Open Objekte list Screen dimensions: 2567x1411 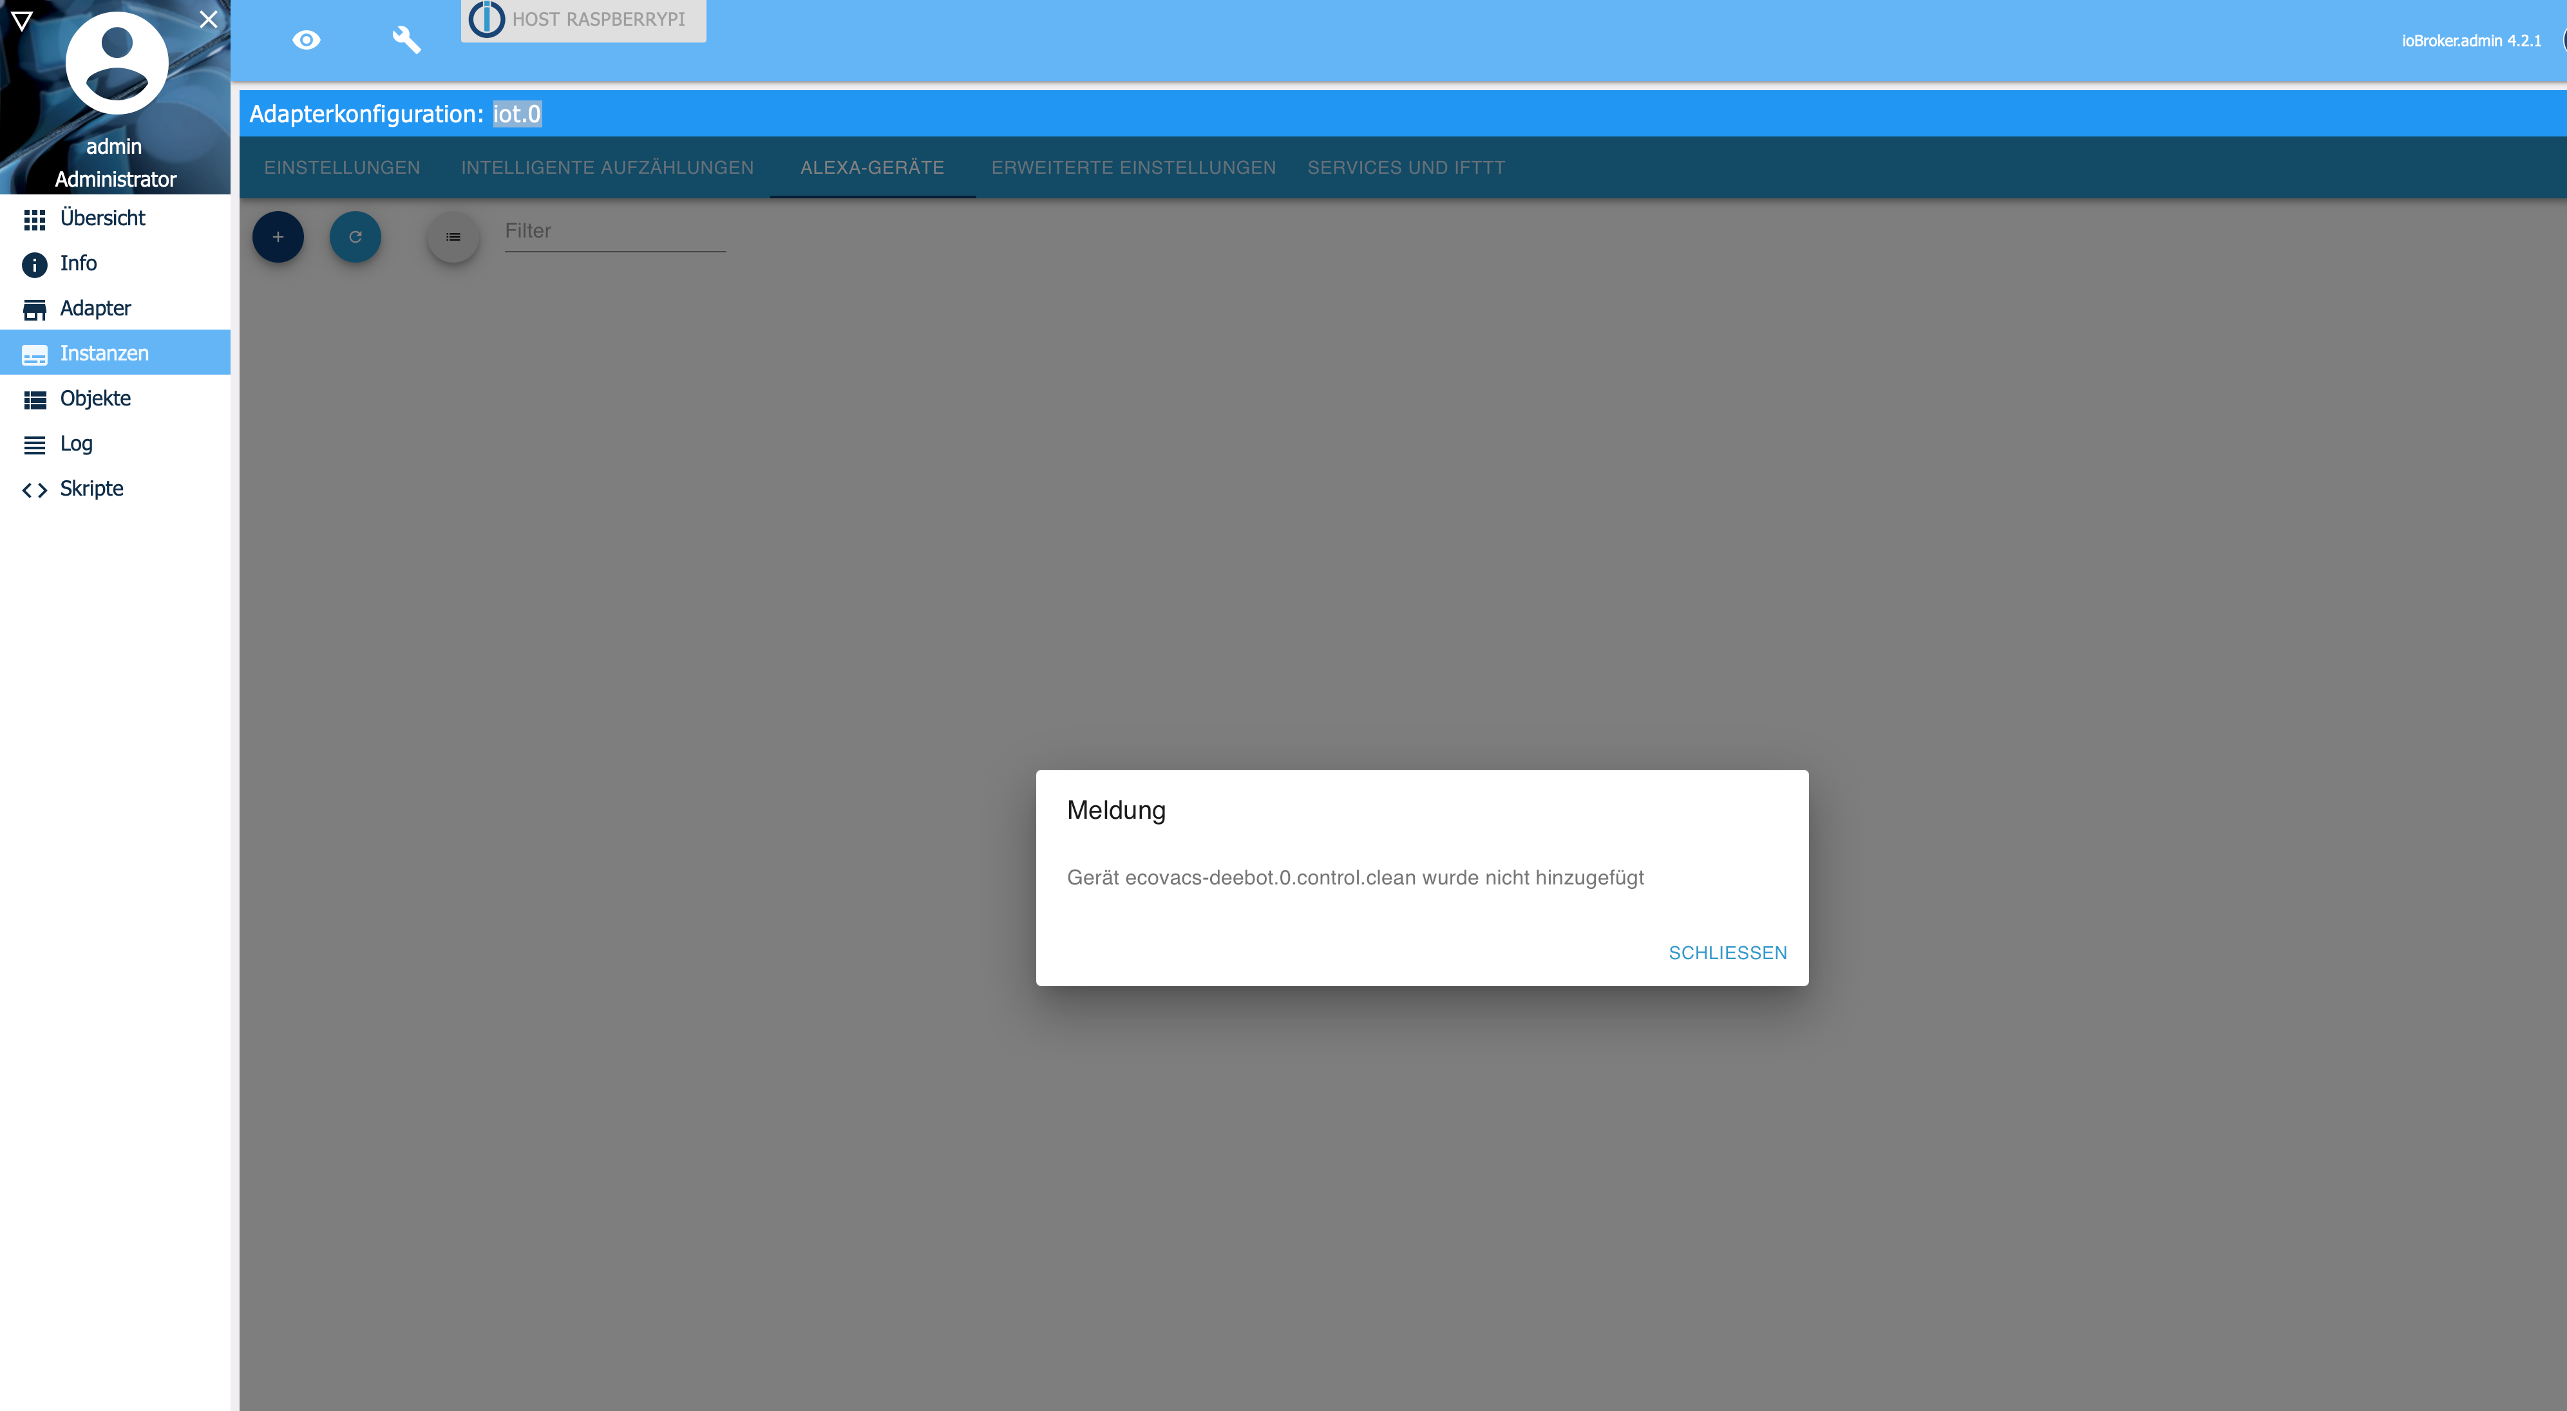(95, 398)
